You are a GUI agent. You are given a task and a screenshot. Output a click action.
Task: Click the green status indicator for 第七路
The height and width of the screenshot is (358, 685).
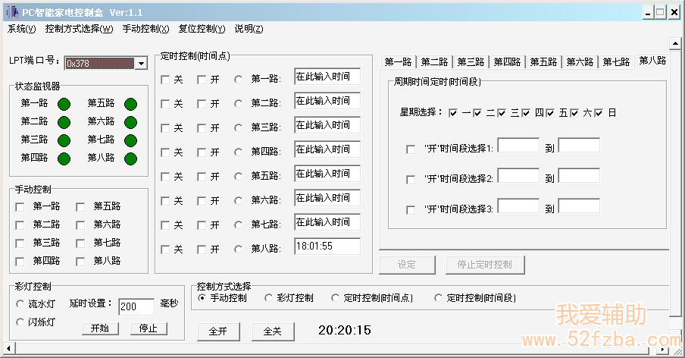[x=130, y=141]
